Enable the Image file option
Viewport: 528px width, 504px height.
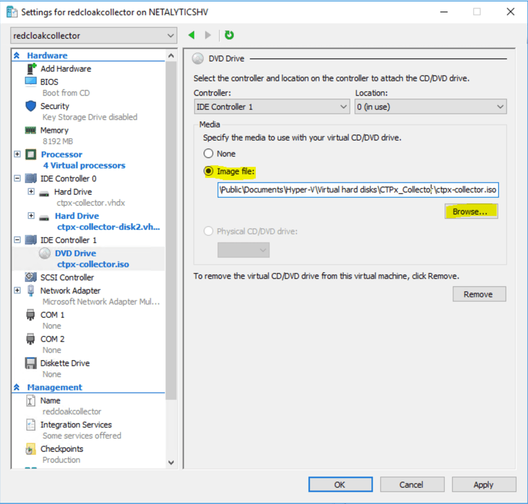[208, 171]
